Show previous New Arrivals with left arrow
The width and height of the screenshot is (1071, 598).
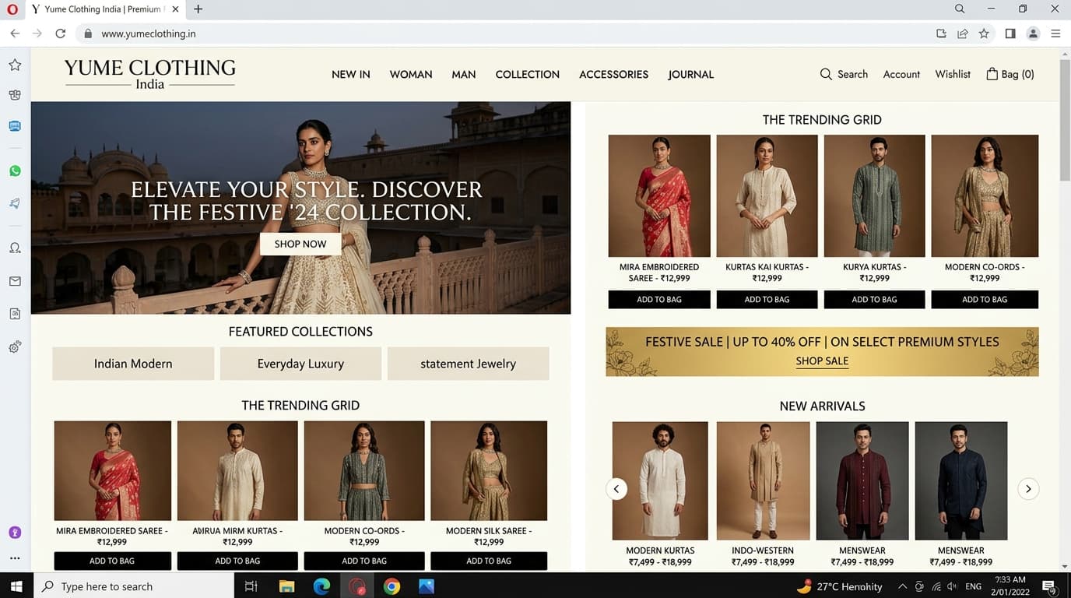click(x=616, y=489)
